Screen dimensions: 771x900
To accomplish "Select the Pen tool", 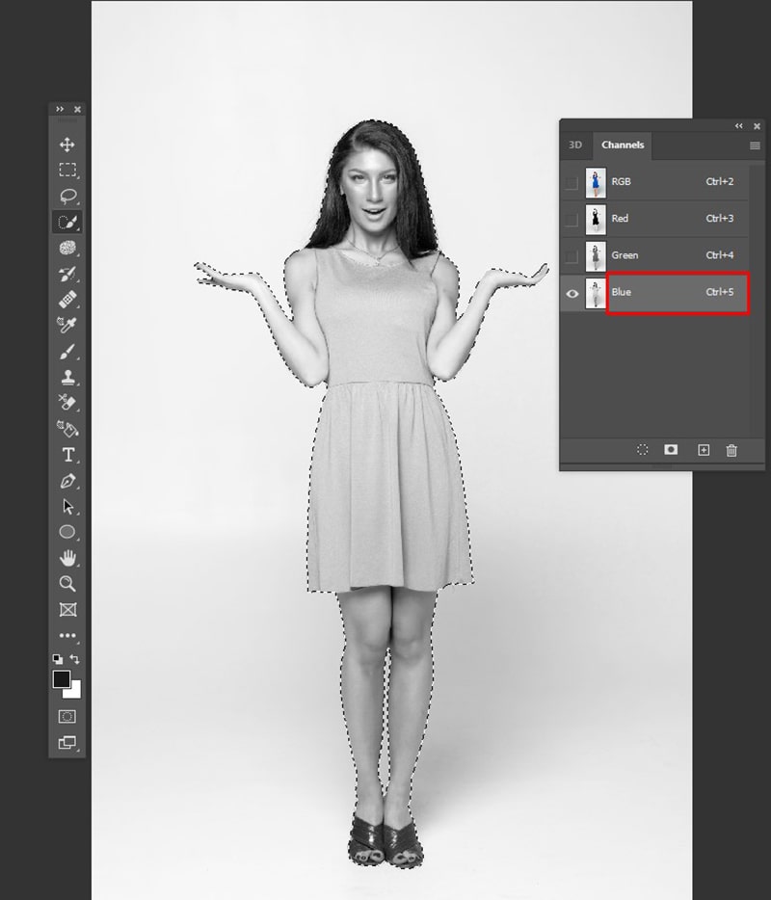I will click(x=67, y=481).
